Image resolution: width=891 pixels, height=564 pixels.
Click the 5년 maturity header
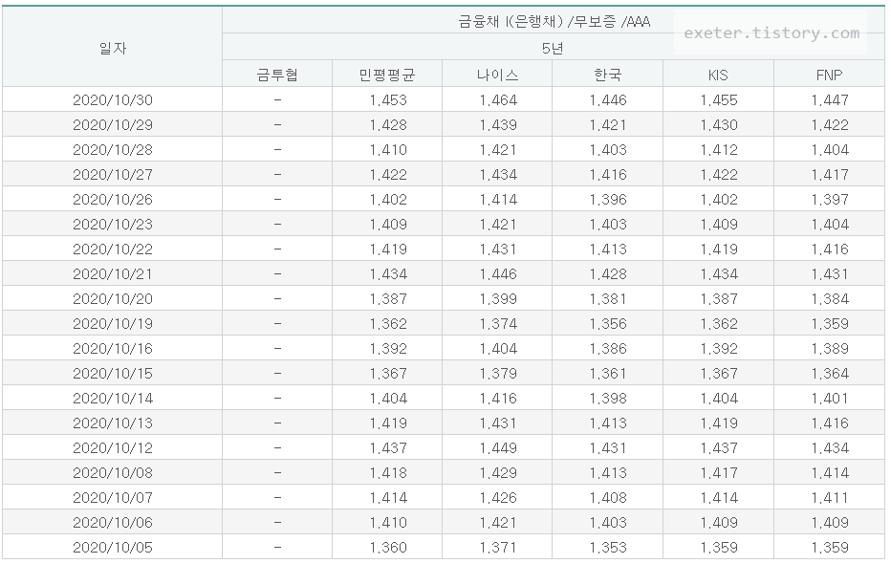(x=553, y=49)
